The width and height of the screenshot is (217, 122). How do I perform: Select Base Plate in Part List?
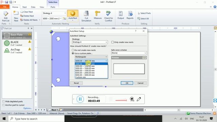[17, 36]
